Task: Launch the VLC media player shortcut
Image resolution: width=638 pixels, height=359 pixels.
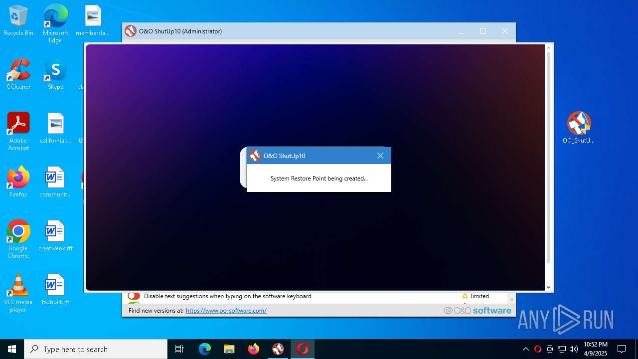Action: pyautogui.click(x=18, y=293)
